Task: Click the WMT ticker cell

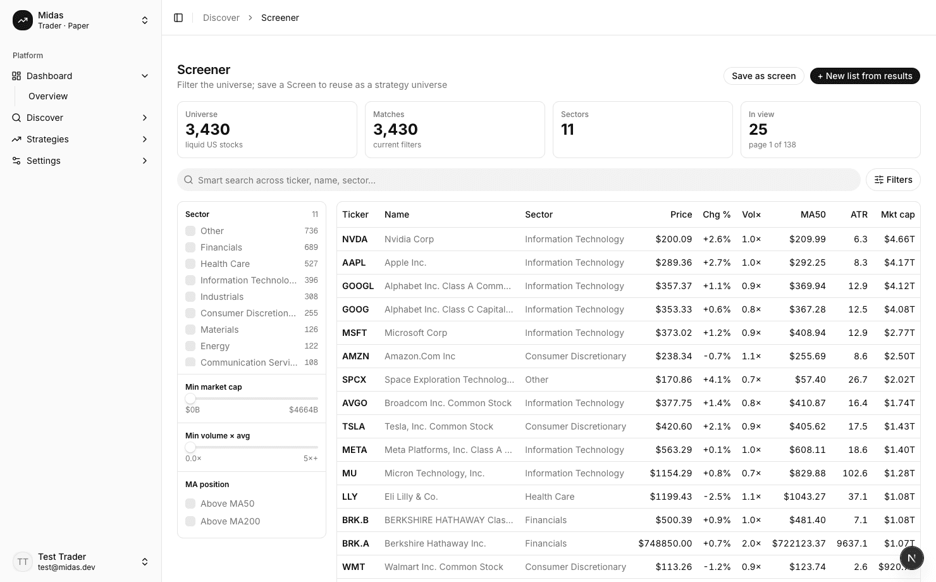Action: 354,567
